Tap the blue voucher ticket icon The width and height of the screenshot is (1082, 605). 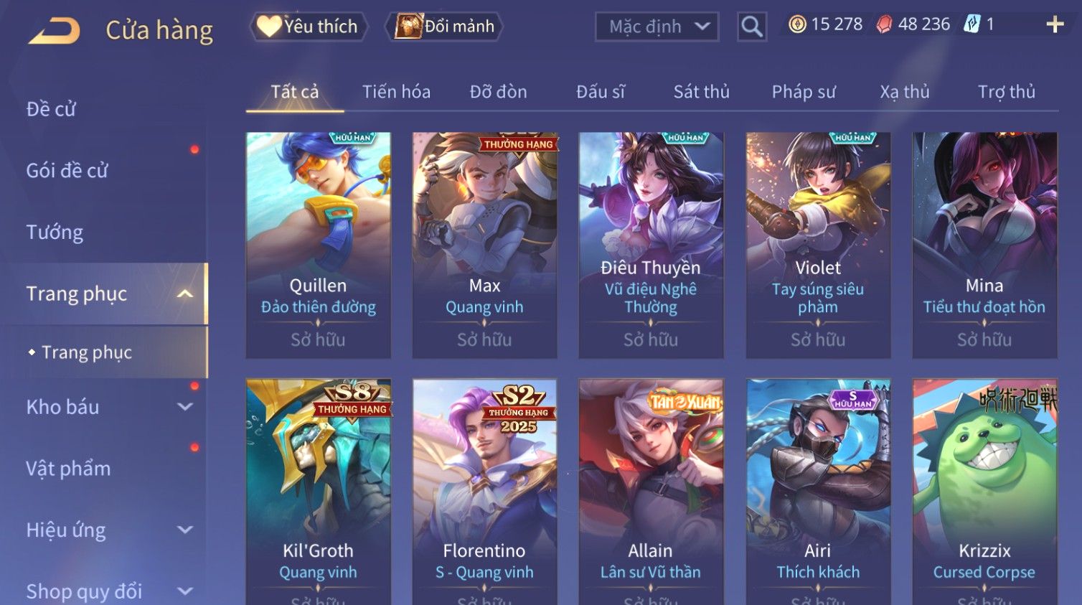(x=972, y=24)
